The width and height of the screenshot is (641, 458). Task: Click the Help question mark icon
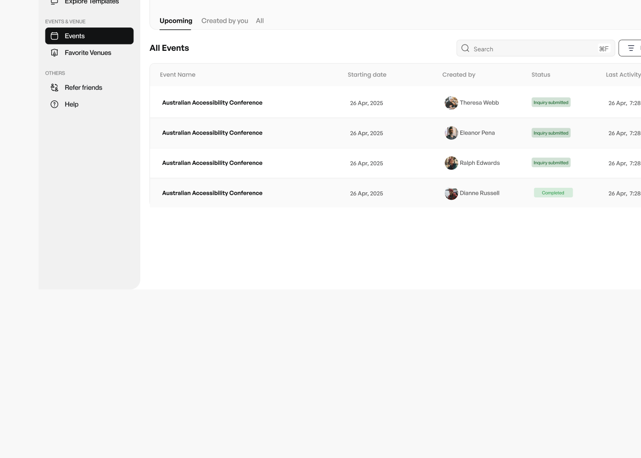point(55,104)
